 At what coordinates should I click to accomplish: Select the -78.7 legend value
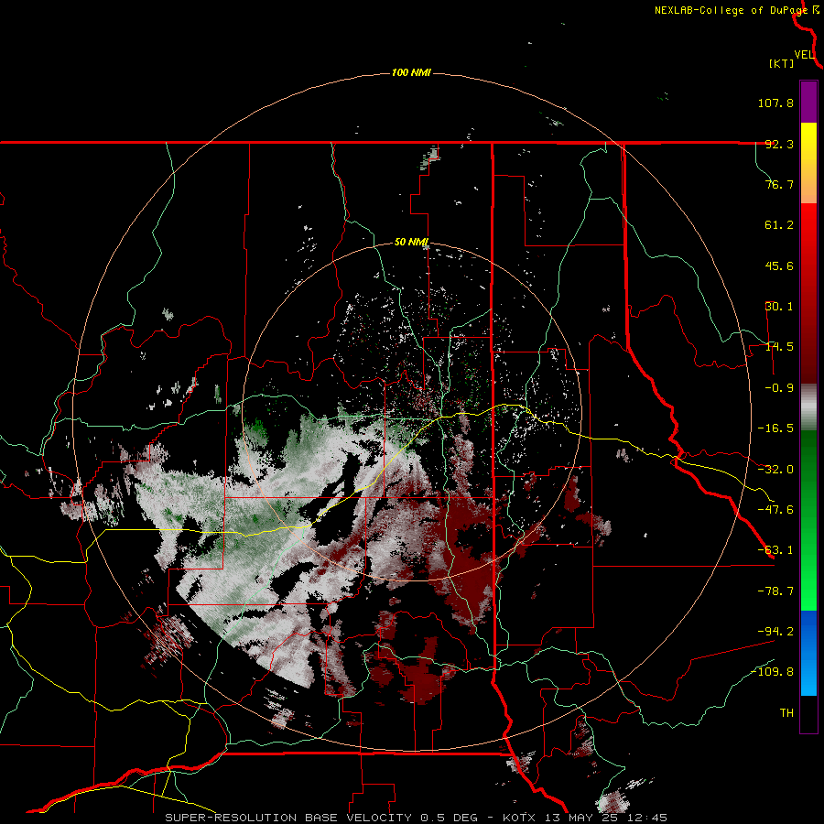click(775, 591)
